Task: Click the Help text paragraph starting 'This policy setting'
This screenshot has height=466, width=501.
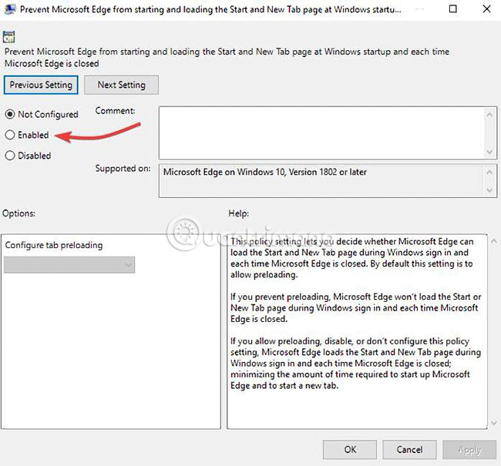Action: point(351,258)
